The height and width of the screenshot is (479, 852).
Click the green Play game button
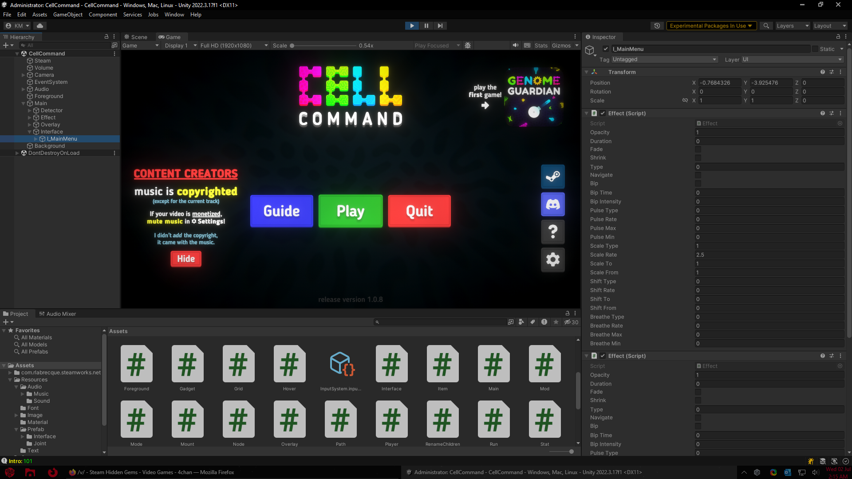(x=351, y=211)
